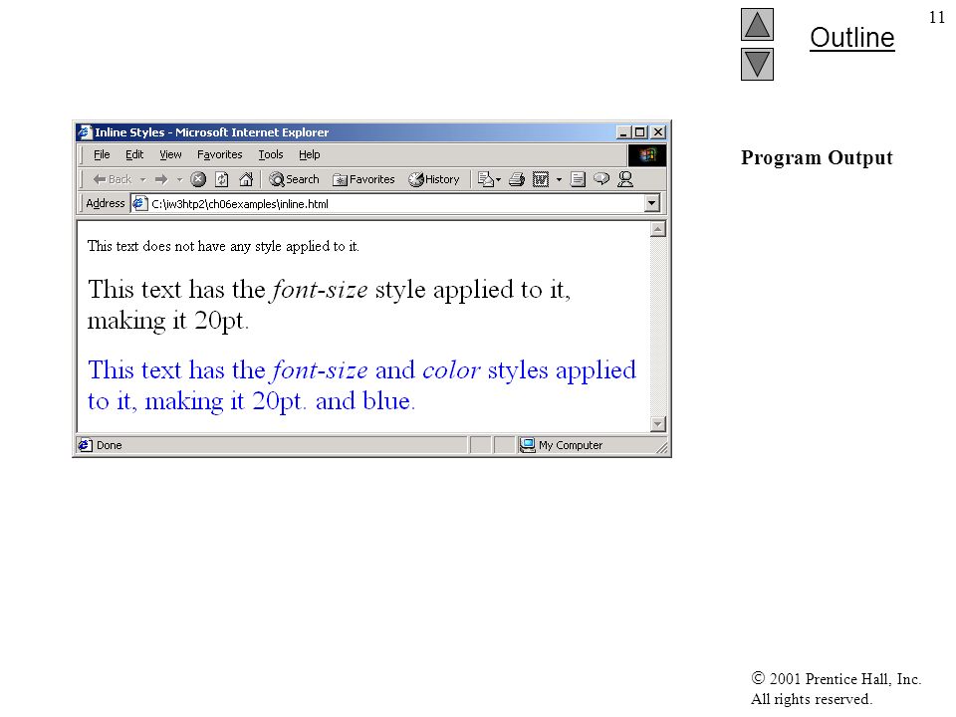Image resolution: width=956 pixels, height=717 pixels.
Task: Open the File menu
Action: [102, 155]
